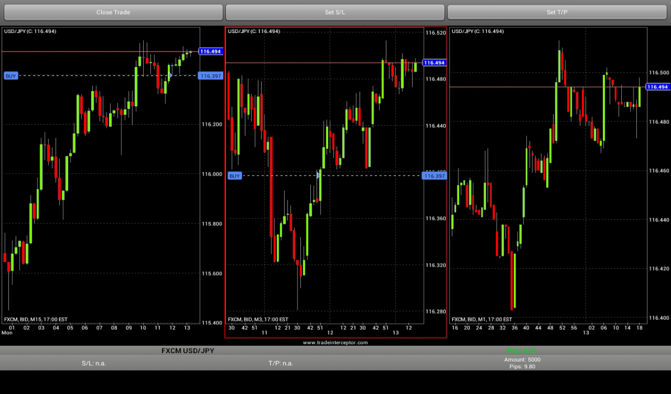Click the Pips: 9.80 text
Screen dimensions: 671x394
[x=522, y=367]
